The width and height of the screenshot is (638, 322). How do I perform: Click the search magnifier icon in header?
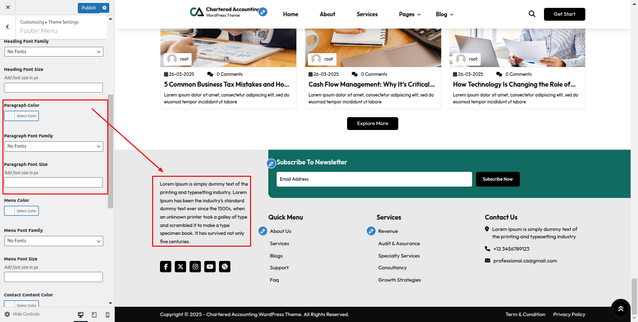click(x=532, y=14)
